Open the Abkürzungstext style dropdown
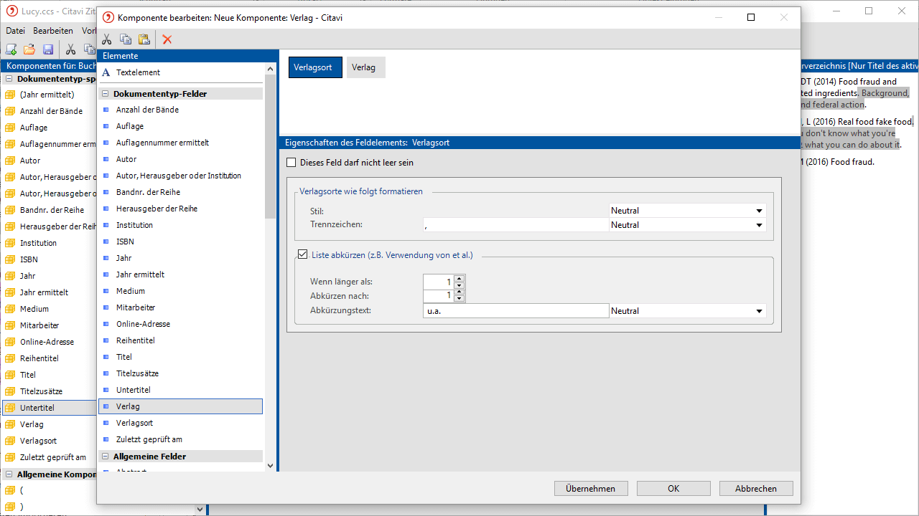The width and height of the screenshot is (919, 516). (759, 311)
